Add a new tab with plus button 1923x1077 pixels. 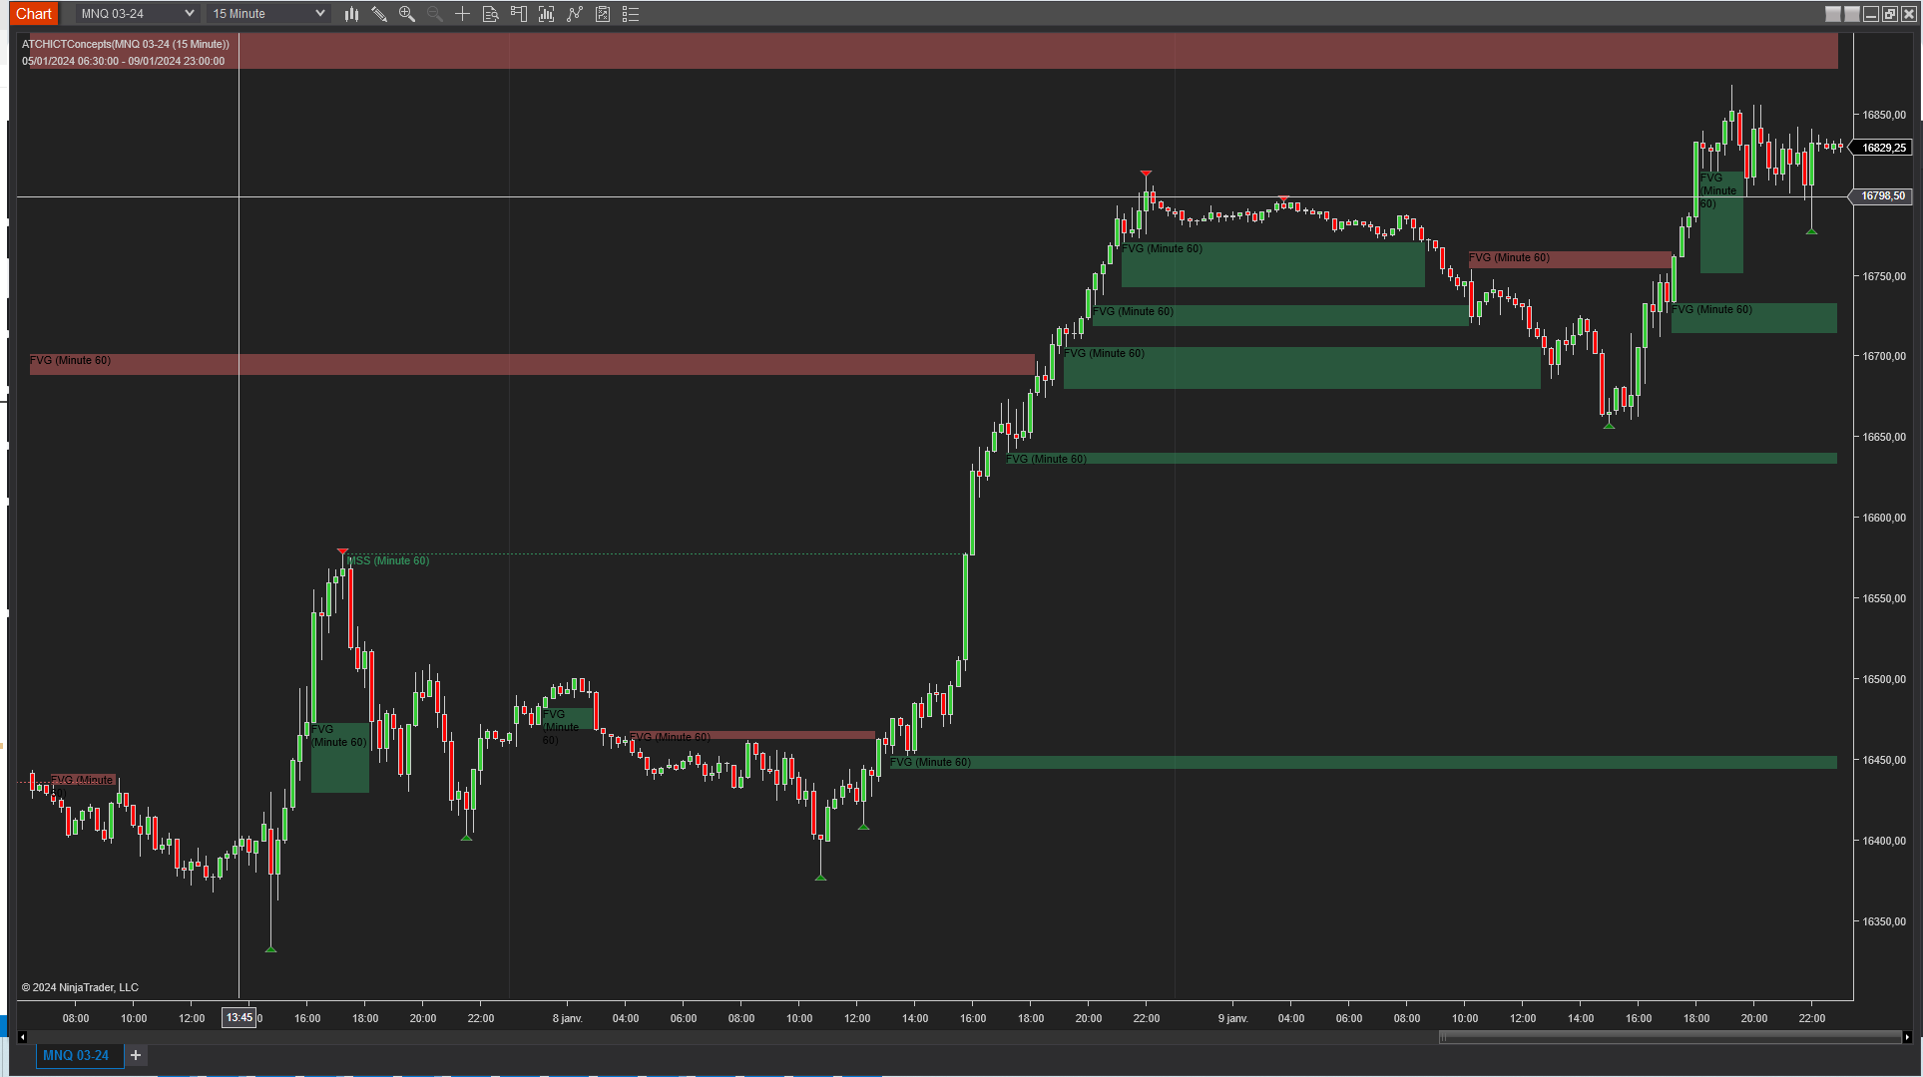click(x=136, y=1055)
